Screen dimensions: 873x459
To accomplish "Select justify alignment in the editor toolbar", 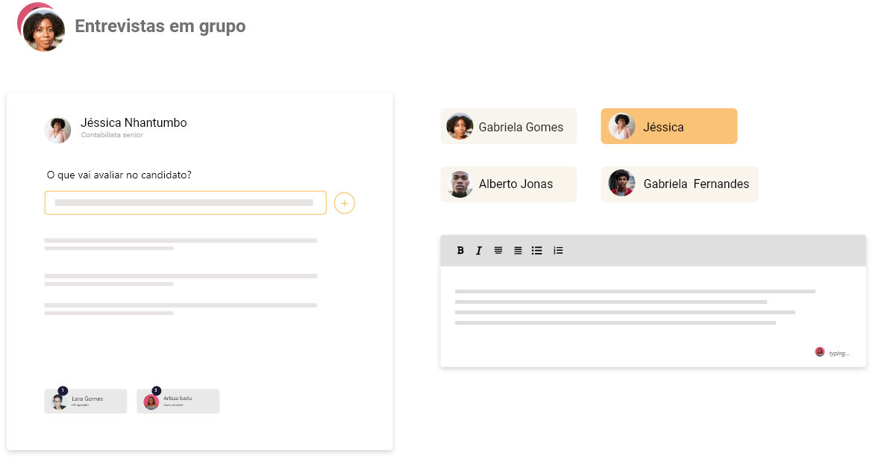I will 518,251.
